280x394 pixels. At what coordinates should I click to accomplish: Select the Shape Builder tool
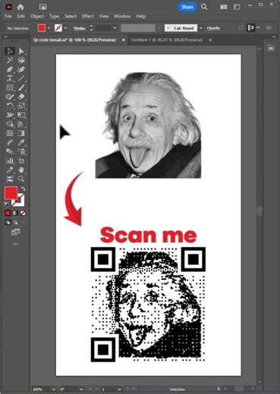pyautogui.click(x=10, y=124)
